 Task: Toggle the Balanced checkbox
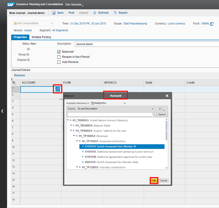(59, 52)
